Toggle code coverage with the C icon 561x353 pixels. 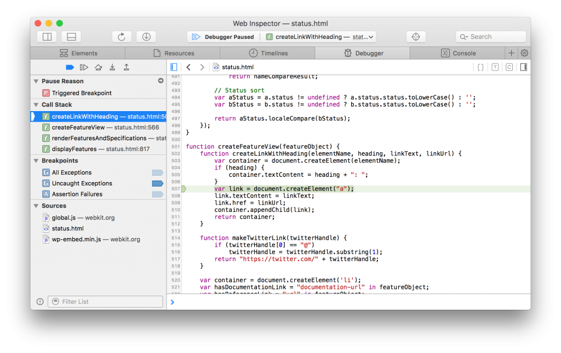click(509, 67)
